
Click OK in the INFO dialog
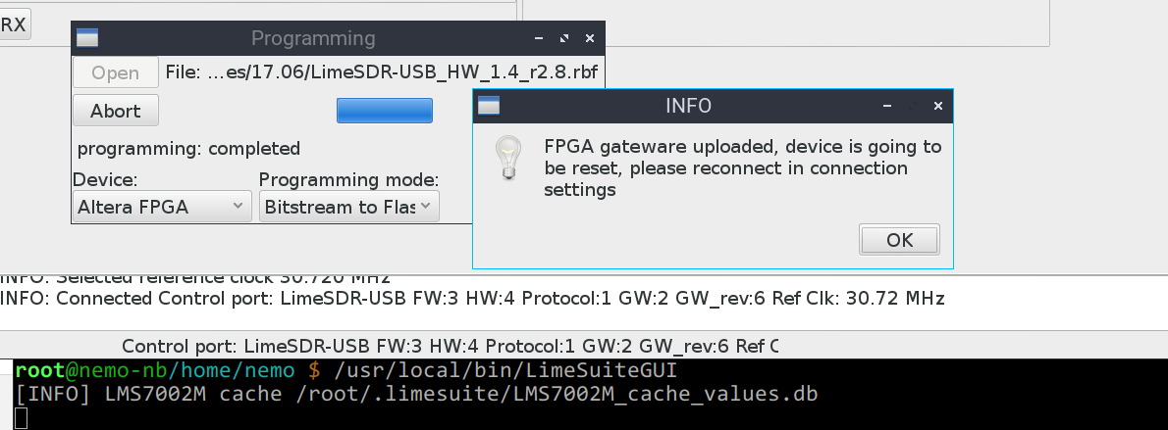point(899,240)
